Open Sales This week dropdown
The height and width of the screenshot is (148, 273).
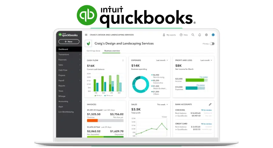click(x=163, y=104)
